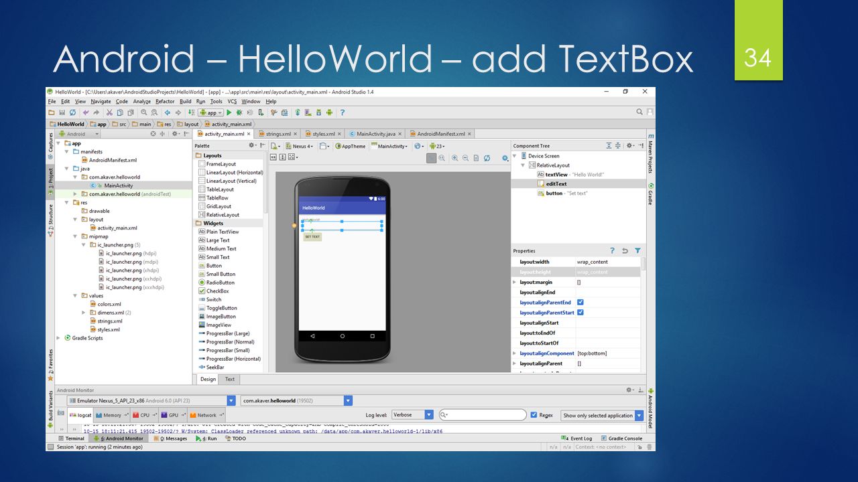Click the logcat search input field
Screen dimensions: 858x482
pyautogui.click(x=483, y=415)
